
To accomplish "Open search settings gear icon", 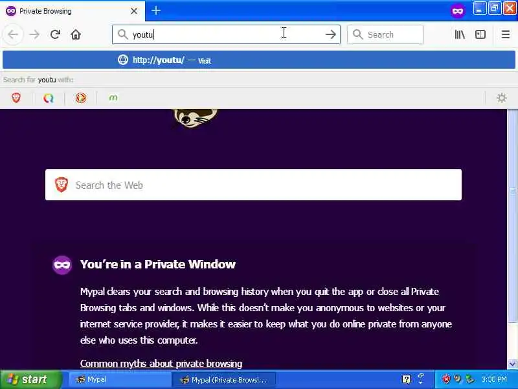I will pyautogui.click(x=501, y=98).
